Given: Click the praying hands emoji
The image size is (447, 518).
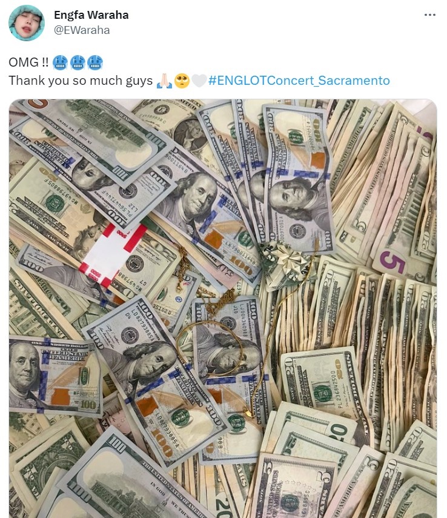Looking at the screenshot, I should pyautogui.click(x=164, y=81).
